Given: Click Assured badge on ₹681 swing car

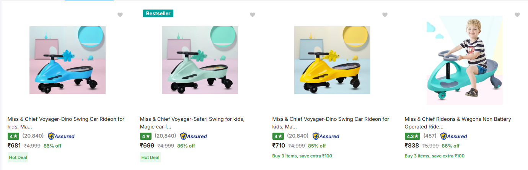Looking at the screenshot, I should coord(61,136).
